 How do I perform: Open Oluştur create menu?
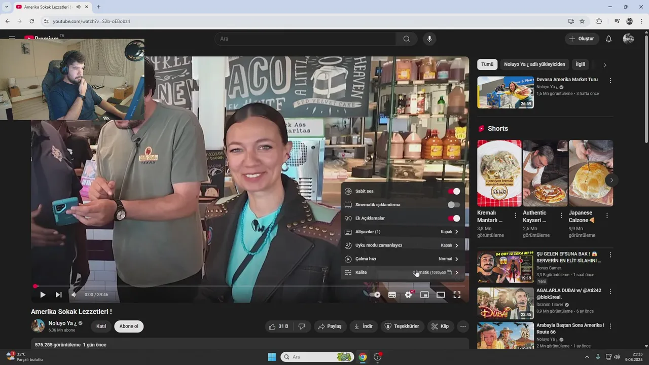point(582,39)
